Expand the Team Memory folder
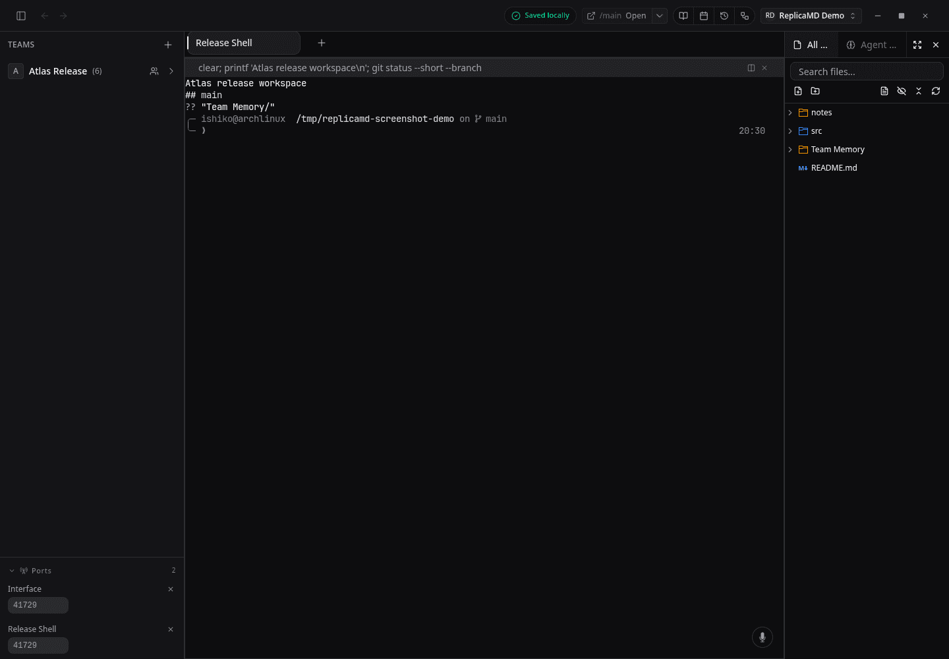 [x=790, y=150]
